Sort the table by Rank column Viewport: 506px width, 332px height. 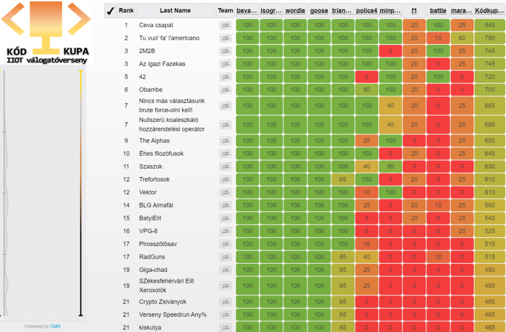click(x=126, y=11)
